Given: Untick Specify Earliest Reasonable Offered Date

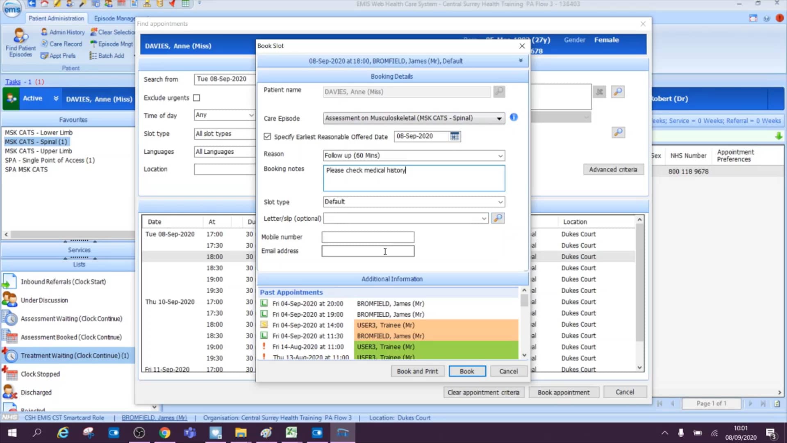Looking at the screenshot, I should 267,137.
